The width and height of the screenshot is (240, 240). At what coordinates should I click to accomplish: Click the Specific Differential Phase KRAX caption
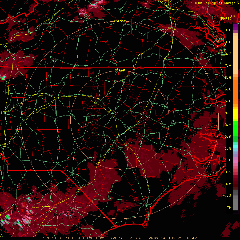pos(120,238)
